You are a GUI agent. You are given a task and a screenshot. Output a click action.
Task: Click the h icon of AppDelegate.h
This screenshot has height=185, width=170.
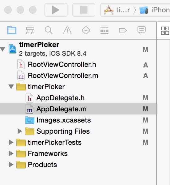30,98
